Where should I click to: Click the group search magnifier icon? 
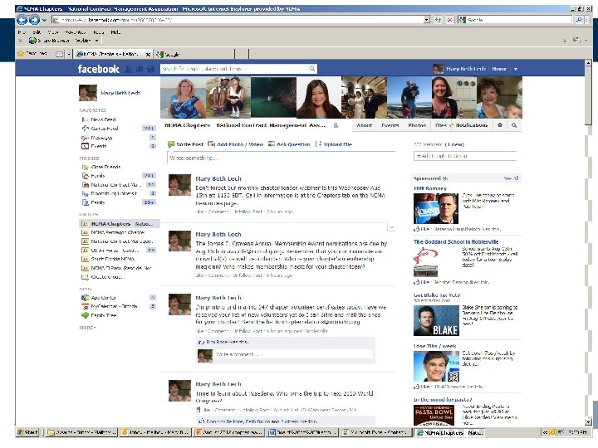(x=514, y=125)
